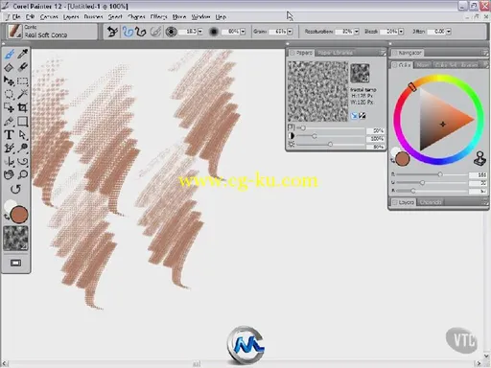Click the main color swatch in Color panel
This screenshot has height=368, width=491.
(x=403, y=159)
